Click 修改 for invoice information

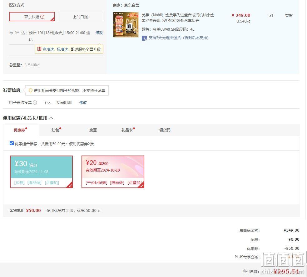tap(83, 102)
